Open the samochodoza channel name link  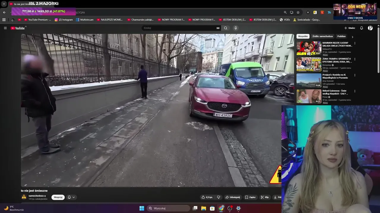tap(36, 196)
